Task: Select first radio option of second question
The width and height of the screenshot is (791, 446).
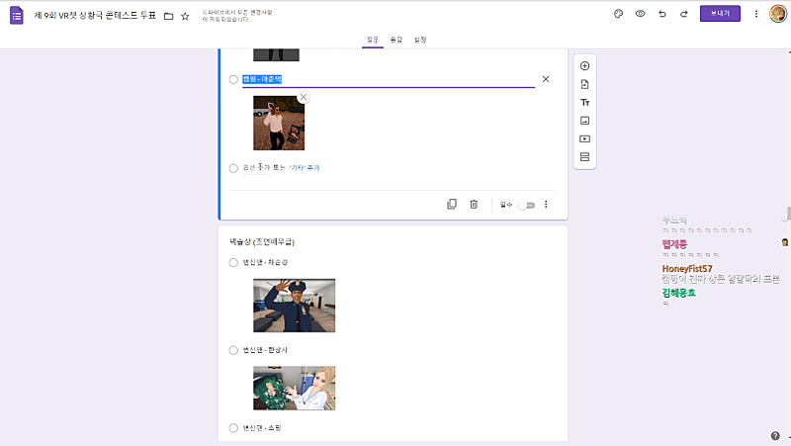Action: click(x=233, y=262)
